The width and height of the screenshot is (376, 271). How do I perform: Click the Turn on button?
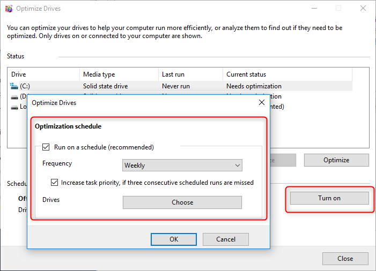[x=329, y=198]
